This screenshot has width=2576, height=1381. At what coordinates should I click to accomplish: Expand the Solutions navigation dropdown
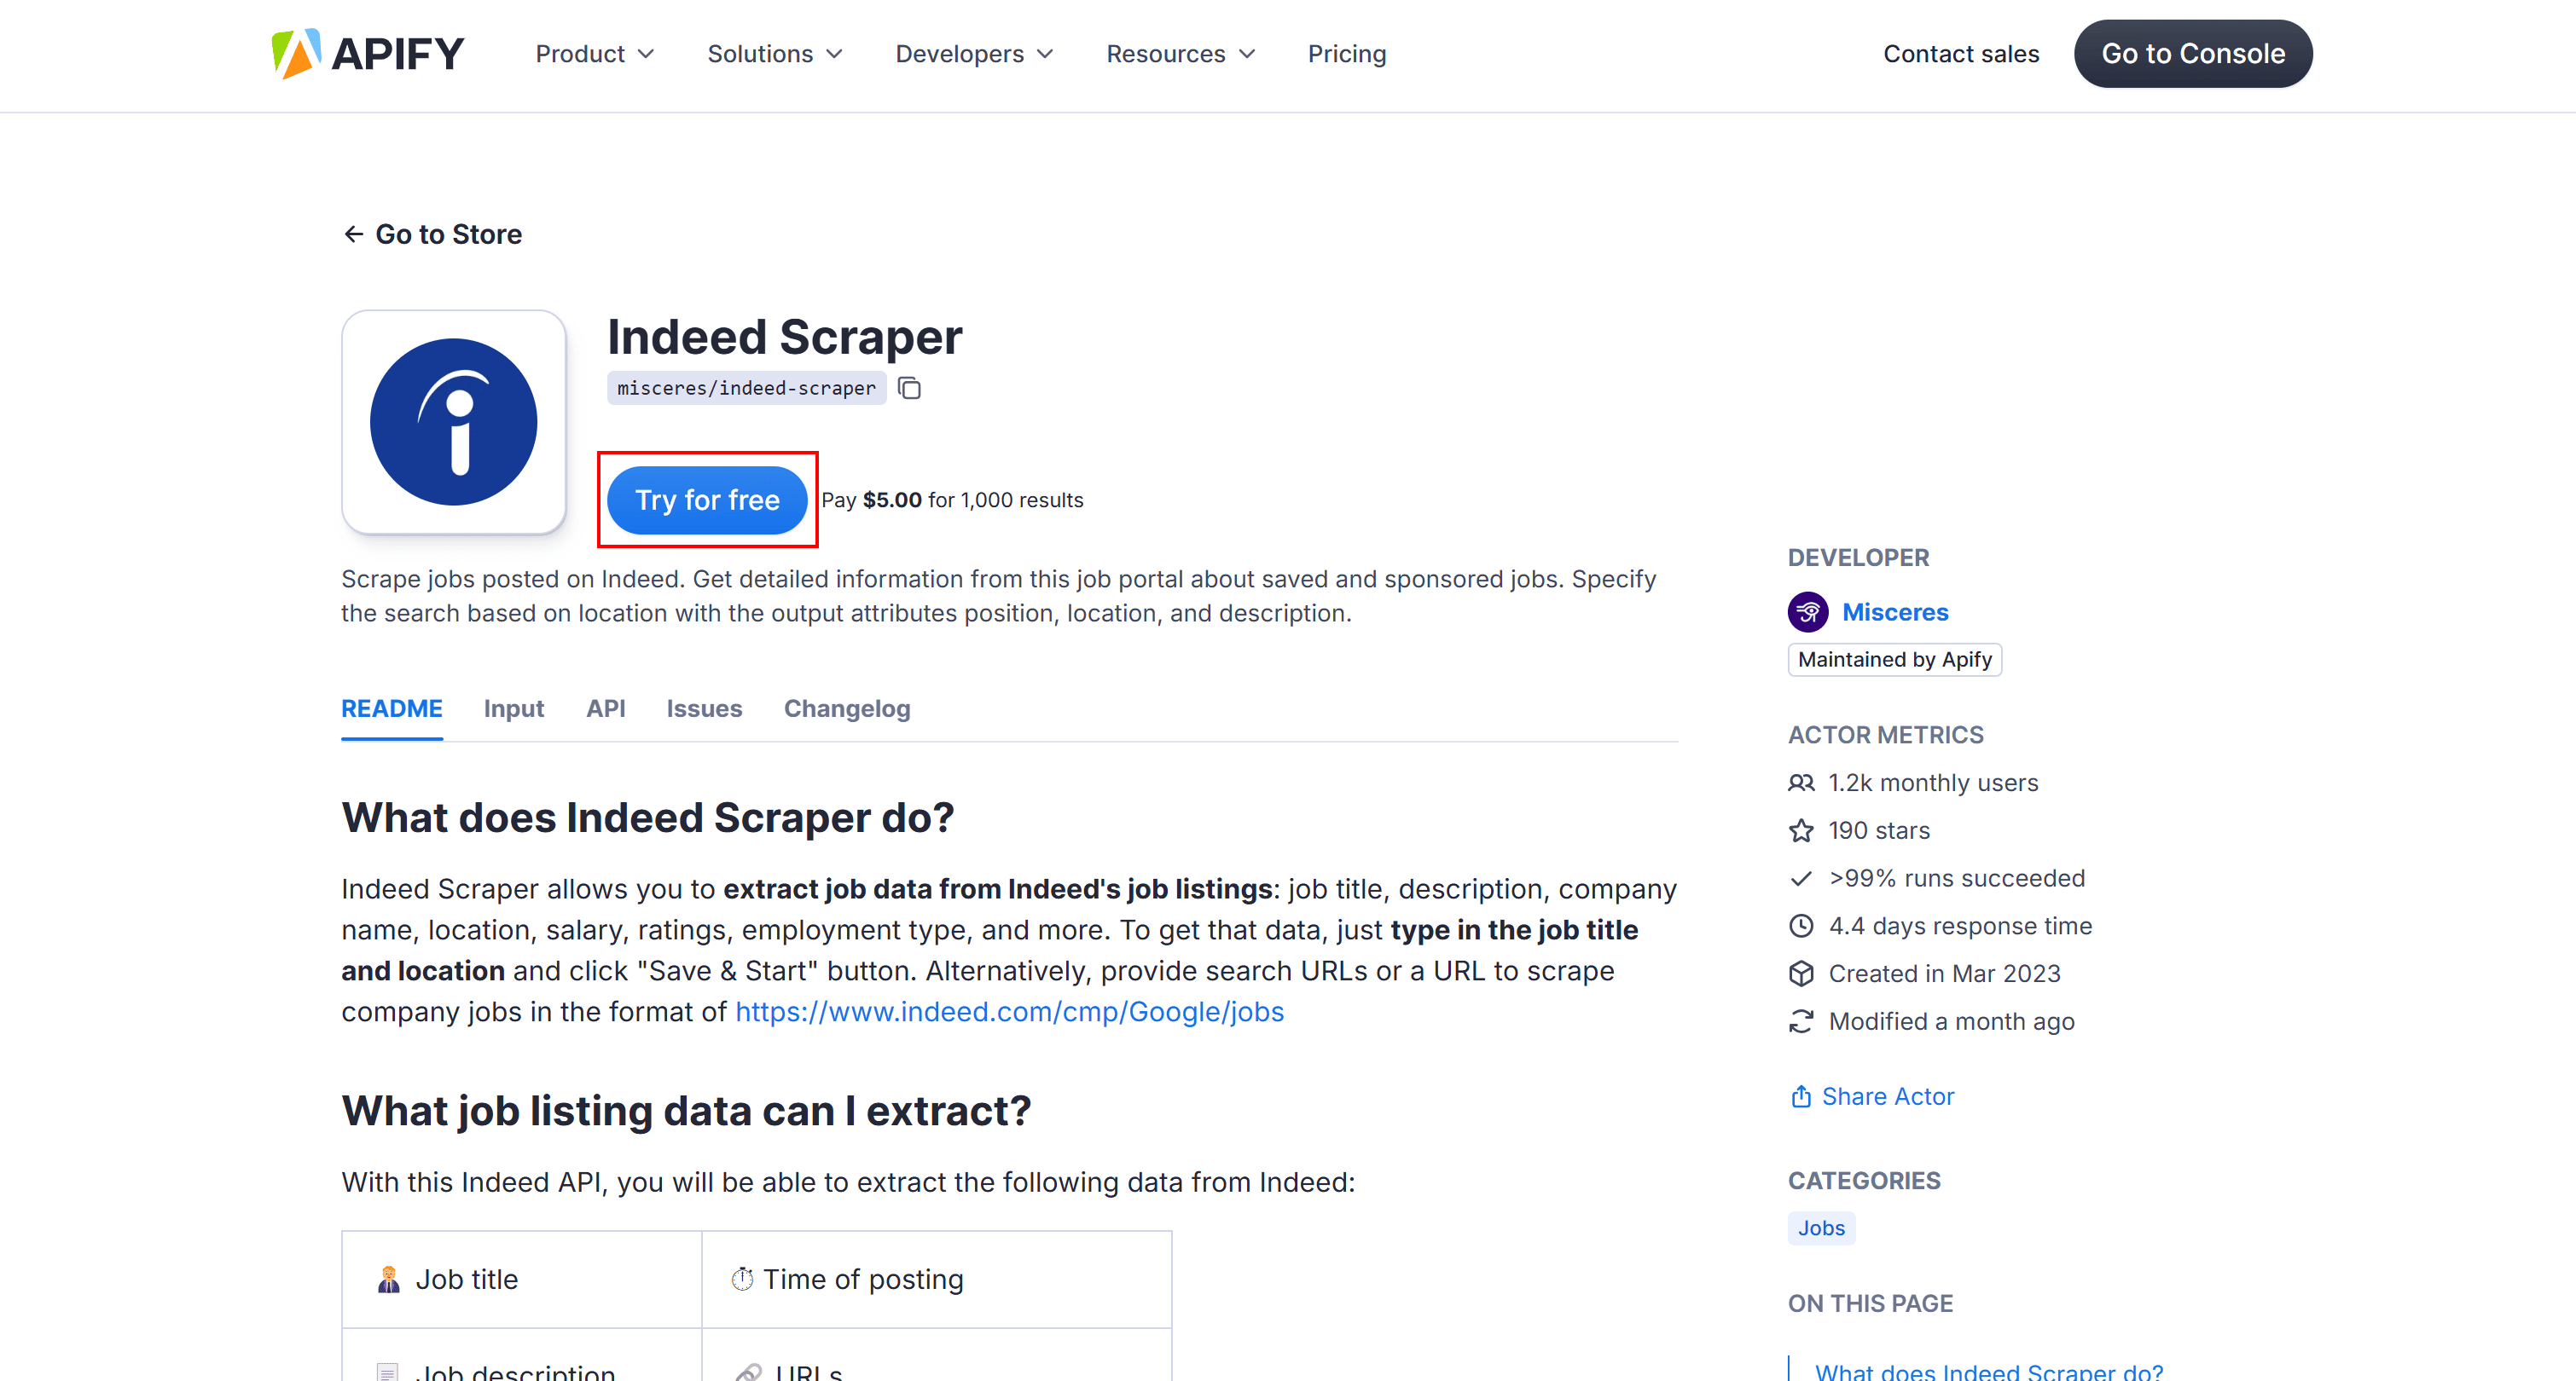(x=775, y=53)
